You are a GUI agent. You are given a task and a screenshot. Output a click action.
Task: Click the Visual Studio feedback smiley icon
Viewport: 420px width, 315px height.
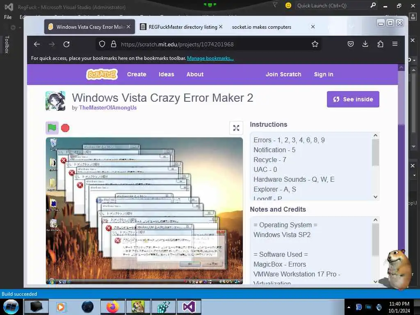pos(288,5)
